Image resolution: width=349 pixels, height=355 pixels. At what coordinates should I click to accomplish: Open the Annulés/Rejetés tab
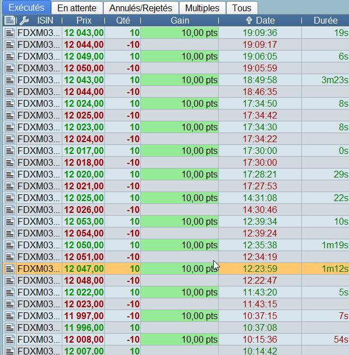tap(141, 8)
